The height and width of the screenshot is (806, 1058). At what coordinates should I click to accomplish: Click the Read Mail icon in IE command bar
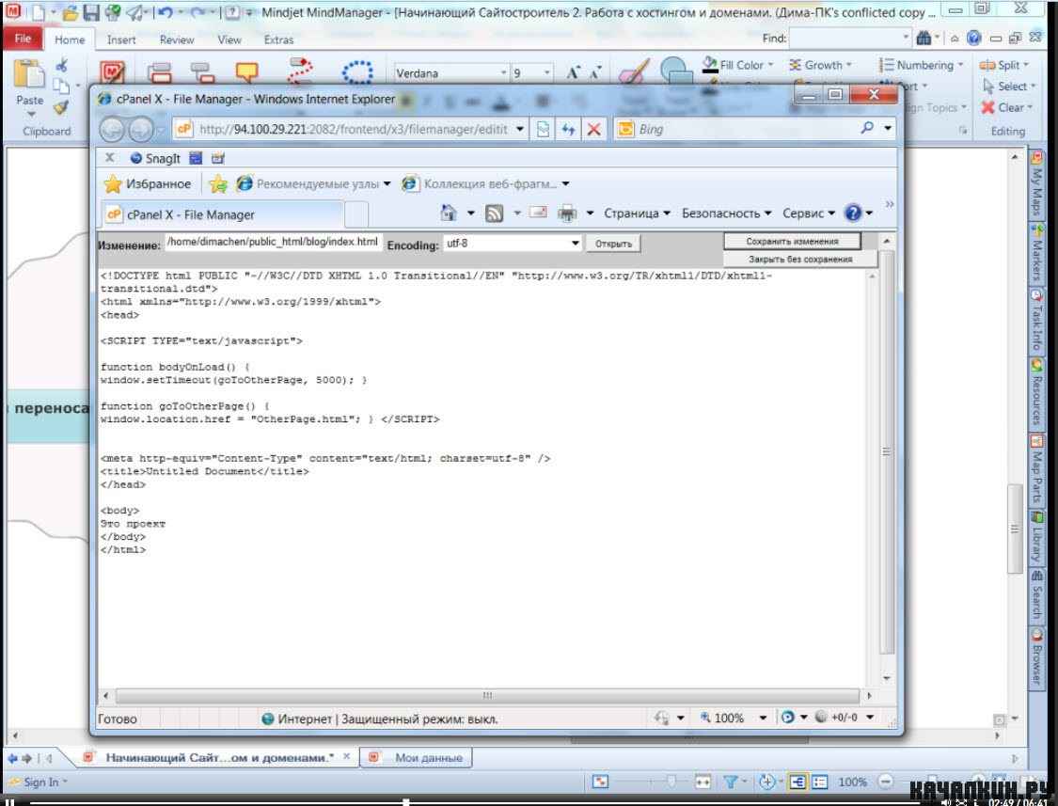click(x=538, y=213)
